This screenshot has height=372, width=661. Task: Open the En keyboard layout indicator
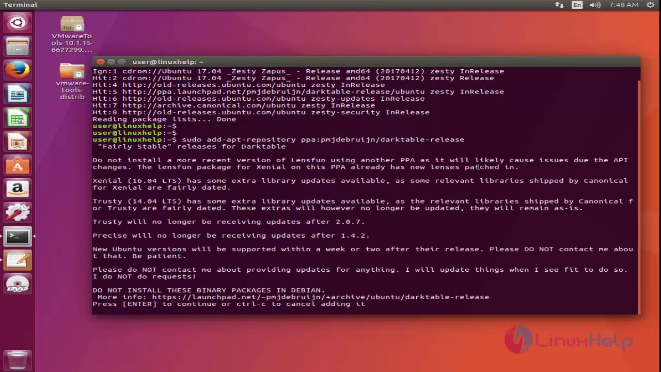click(x=577, y=5)
